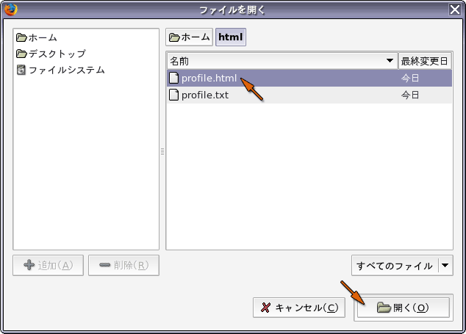The image size is (466, 334).
Task: Click the folder icon on 開く button
Action: pos(384,308)
